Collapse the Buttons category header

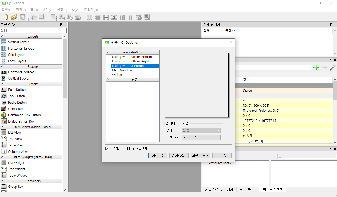[32, 84]
